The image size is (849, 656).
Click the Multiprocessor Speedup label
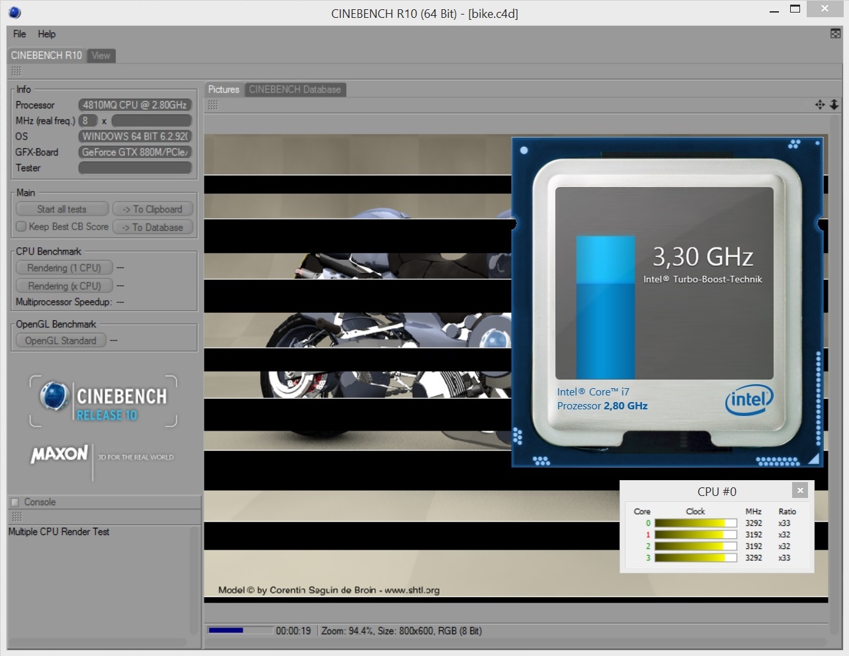(63, 302)
